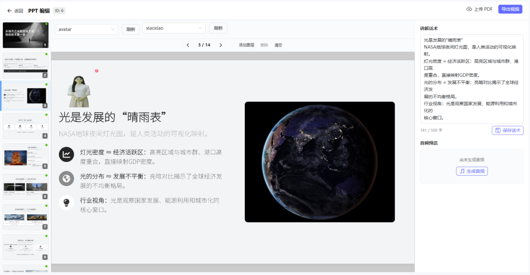Select slide thumbnail 8
Viewport: 530px width, 275px height.
[x=26, y=248]
